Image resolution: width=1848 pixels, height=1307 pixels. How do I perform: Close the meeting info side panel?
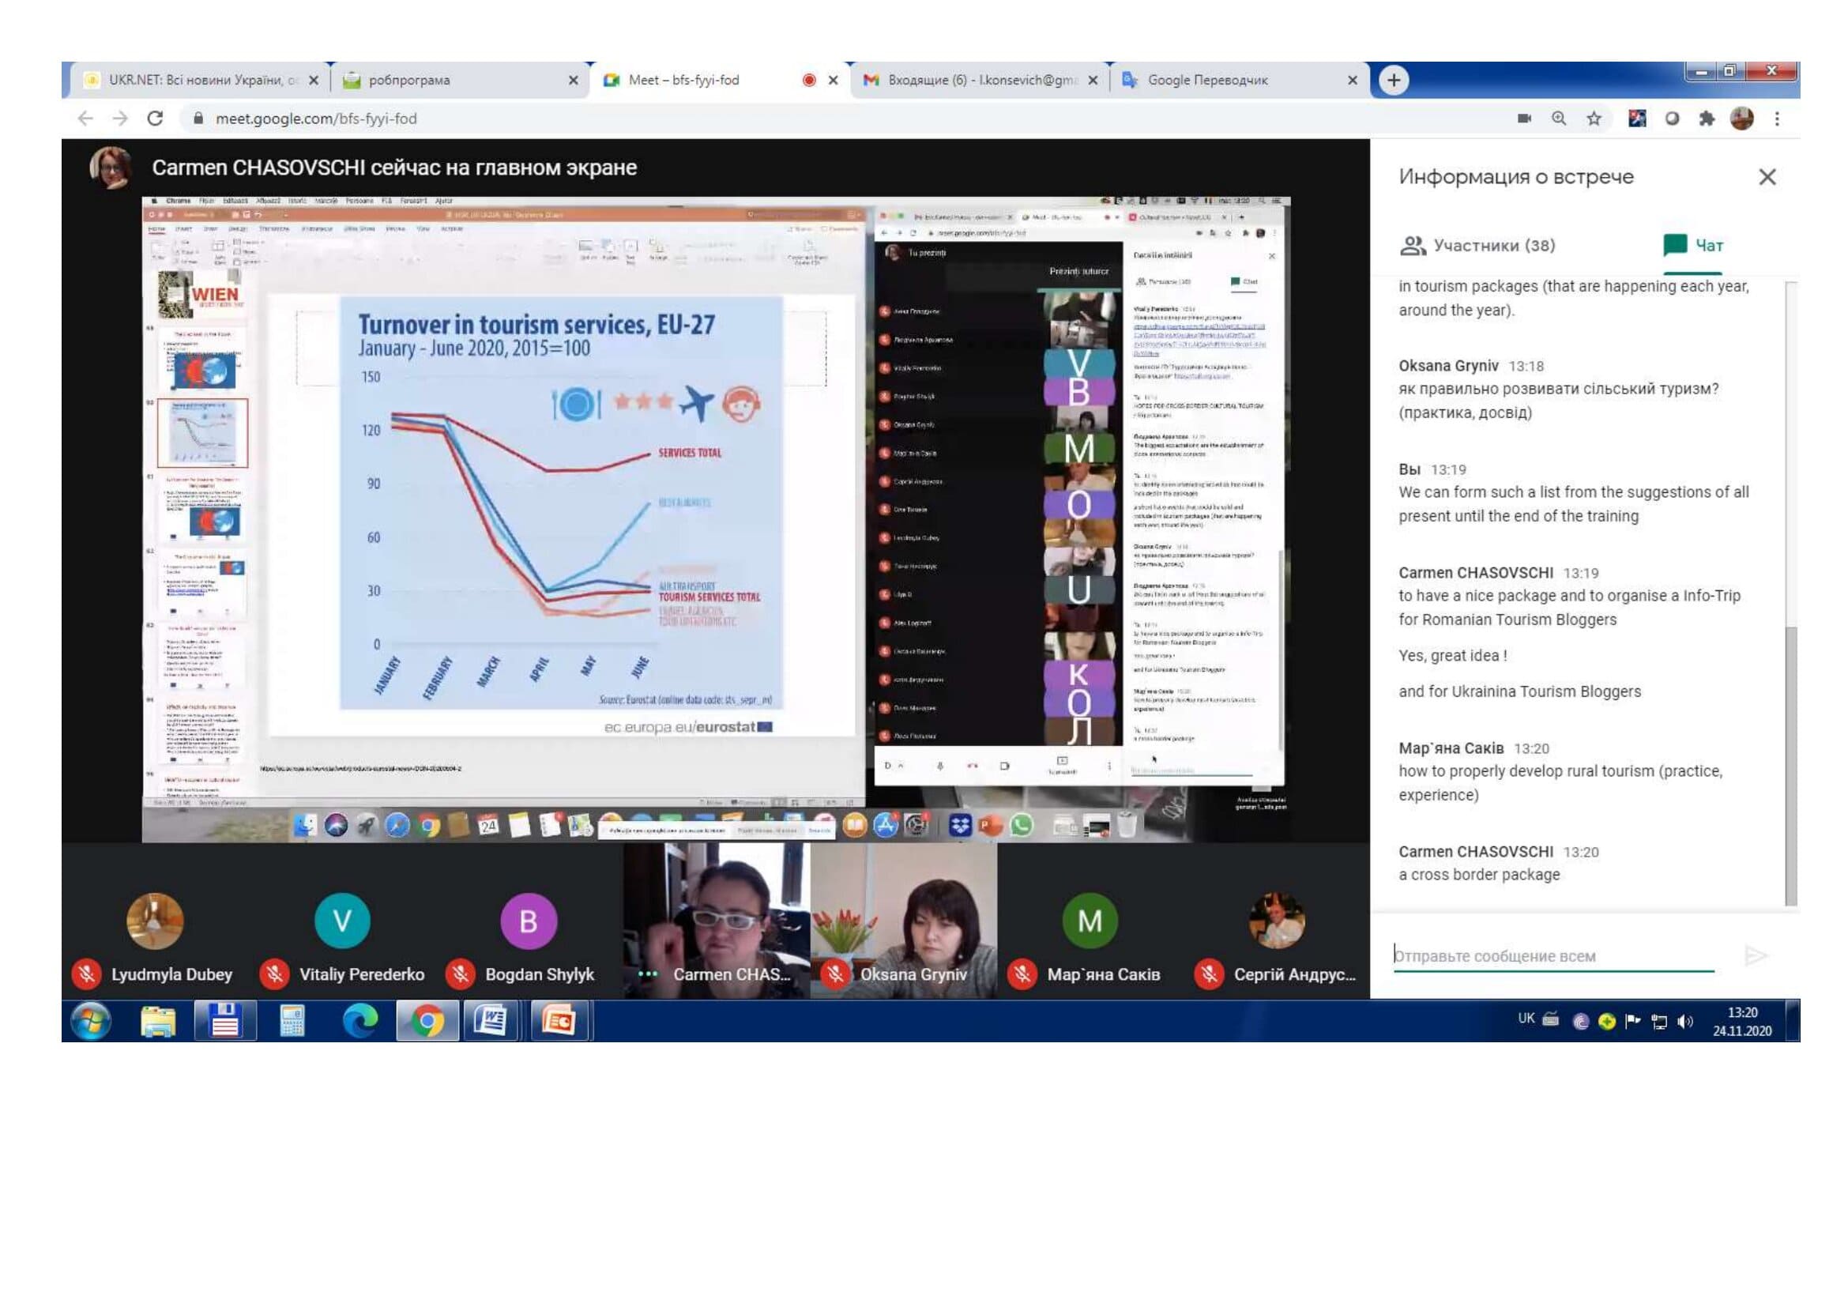click(x=1767, y=177)
